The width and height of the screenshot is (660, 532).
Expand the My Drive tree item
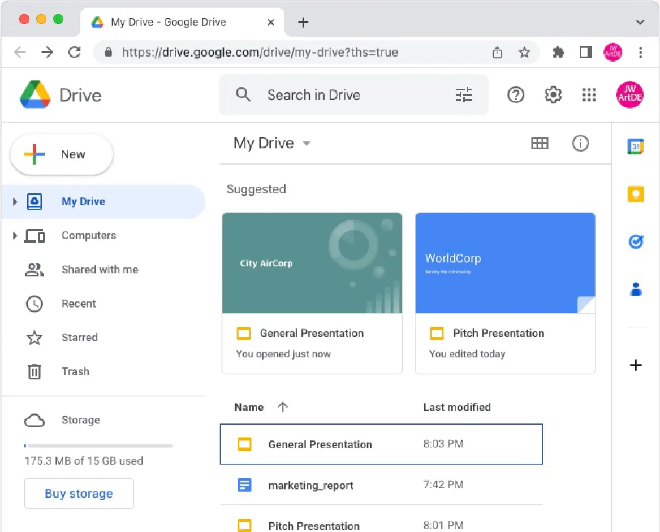pyautogui.click(x=14, y=201)
